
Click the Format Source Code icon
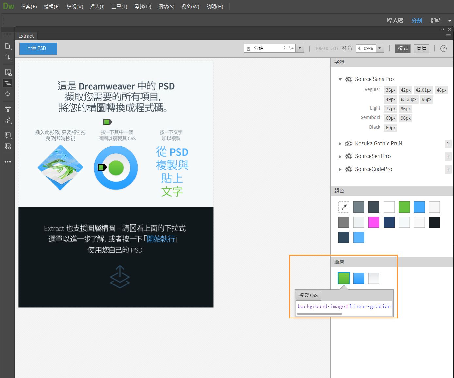coord(8,120)
